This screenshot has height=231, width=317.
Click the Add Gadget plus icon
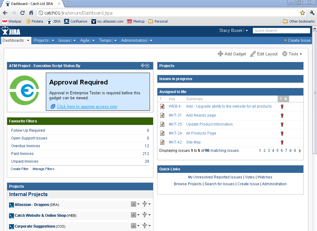(220, 54)
